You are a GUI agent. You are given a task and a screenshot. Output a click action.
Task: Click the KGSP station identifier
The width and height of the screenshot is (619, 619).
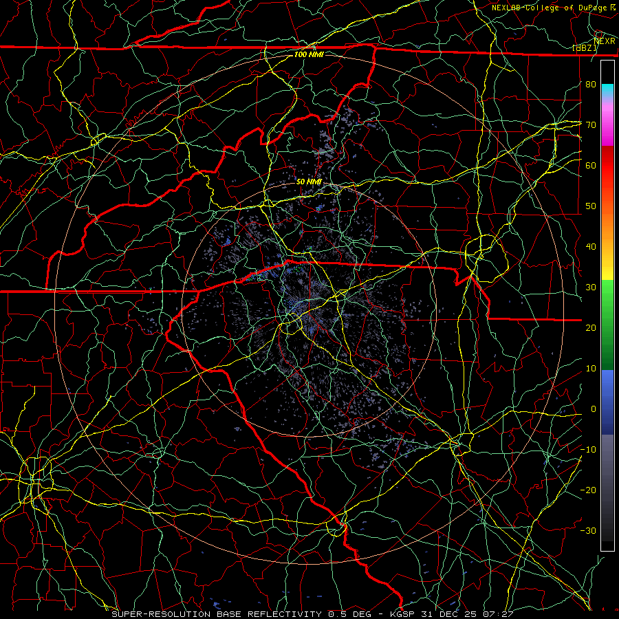402,614
